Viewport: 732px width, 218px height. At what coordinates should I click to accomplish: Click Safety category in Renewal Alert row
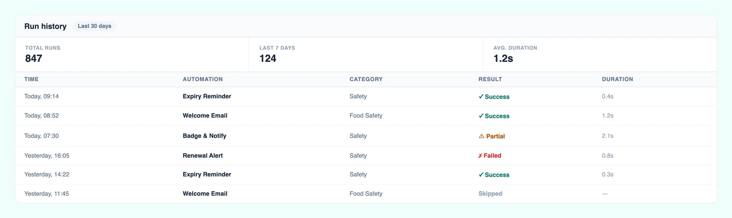coord(358,156)
